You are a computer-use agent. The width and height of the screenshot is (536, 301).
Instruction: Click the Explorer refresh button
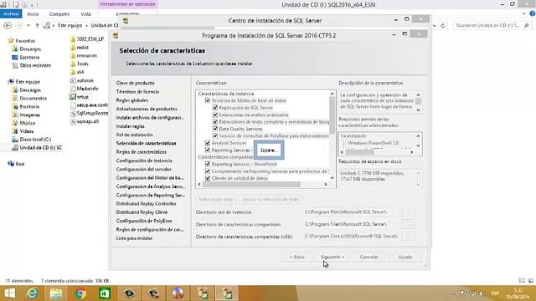pyautogui.click(x=443, y=26)
